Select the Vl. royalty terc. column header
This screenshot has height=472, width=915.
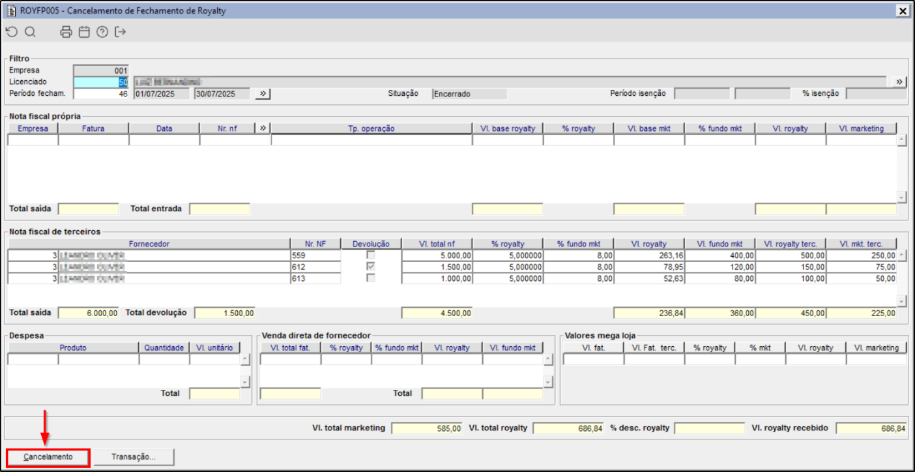(791, 244)
